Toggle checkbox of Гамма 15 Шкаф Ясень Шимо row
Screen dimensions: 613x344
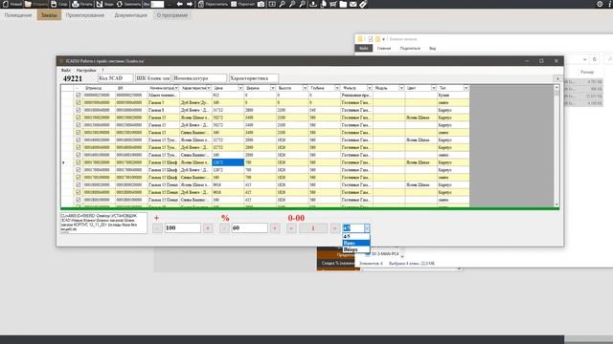coord(79,162)
